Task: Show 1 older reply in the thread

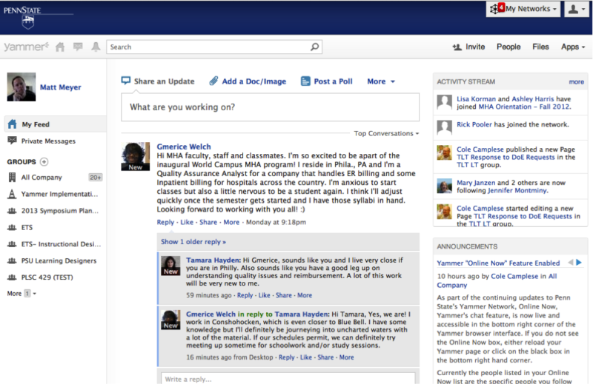Action: (193, 242)
